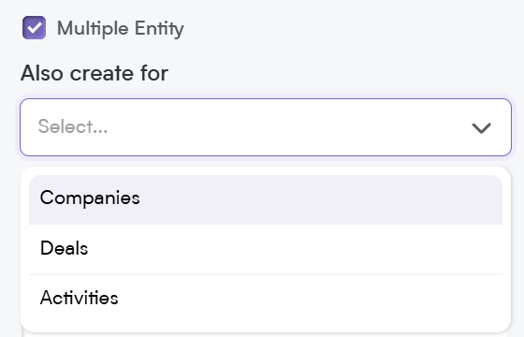
Task: Choose Companies from the dropdown list
Action: click(x=266, y=199)
